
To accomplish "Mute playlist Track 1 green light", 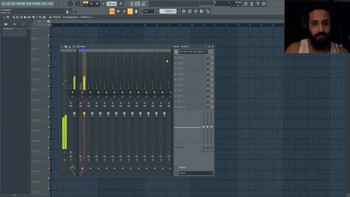I will [49, 35].
